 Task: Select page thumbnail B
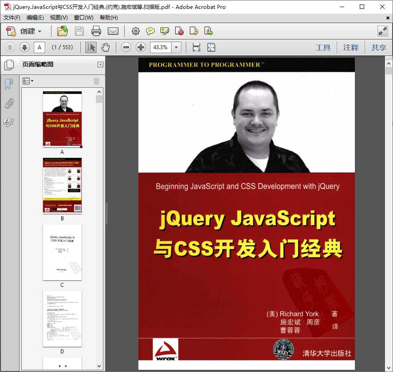click(x=62, y=186)
